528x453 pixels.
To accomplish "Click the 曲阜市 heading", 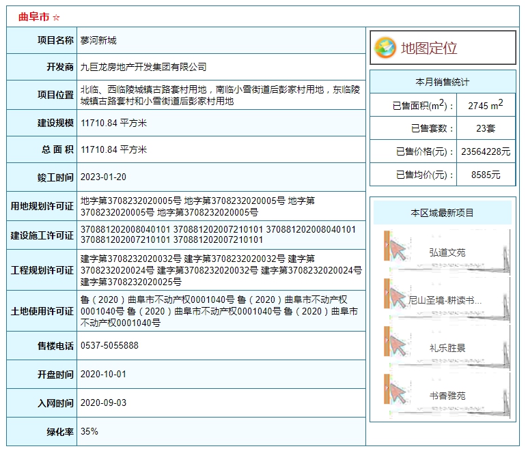I will 33,17.
